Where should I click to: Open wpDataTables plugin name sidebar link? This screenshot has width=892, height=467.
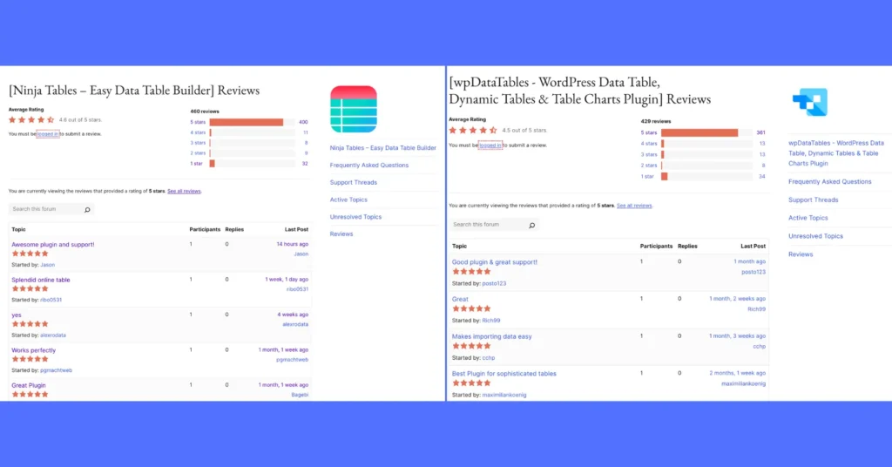836,153
